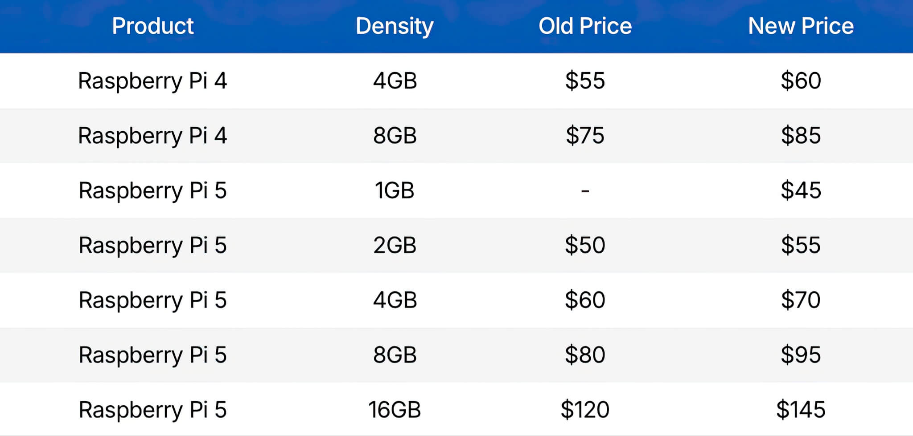Select the $120 old price cell
Image resolution: width=913 pixels, height=436 pixels.
coord(585,410)
